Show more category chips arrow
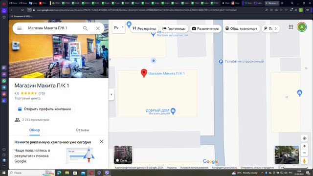Screen dimensions: 313x176 click(x=276, y=28)
